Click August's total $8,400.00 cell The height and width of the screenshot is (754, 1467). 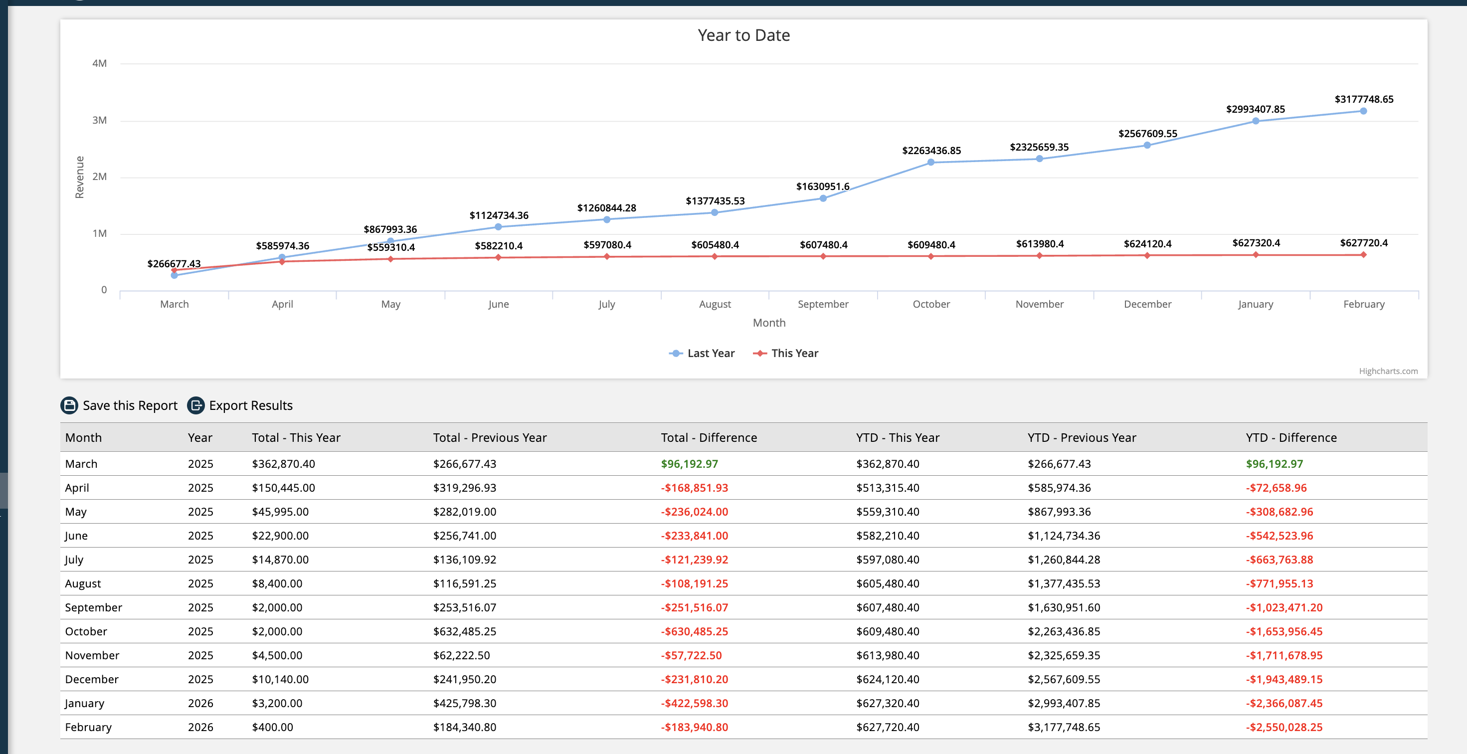tap(277, 583)
